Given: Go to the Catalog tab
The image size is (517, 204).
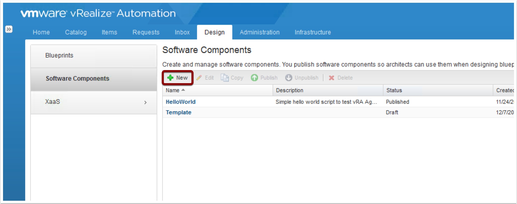Looking at the screenshot, I should (76, 32).
